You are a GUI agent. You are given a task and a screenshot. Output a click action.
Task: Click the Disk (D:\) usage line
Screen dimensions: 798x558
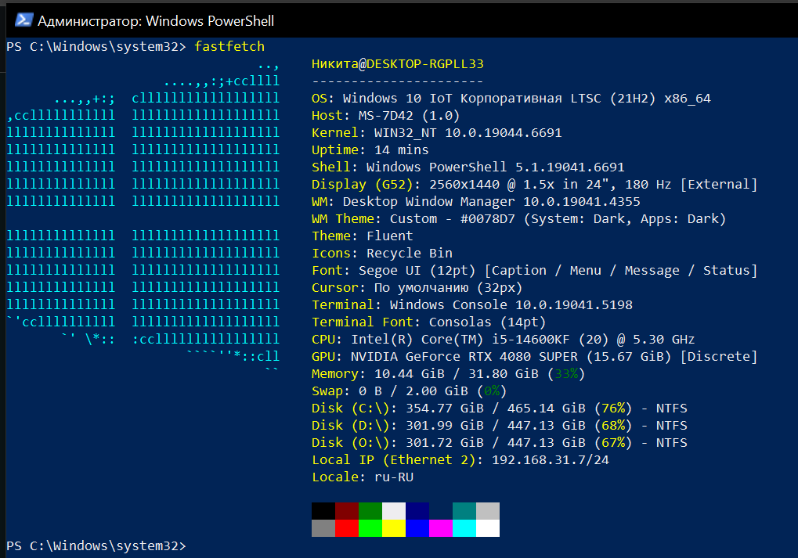(x=500, y=425)
